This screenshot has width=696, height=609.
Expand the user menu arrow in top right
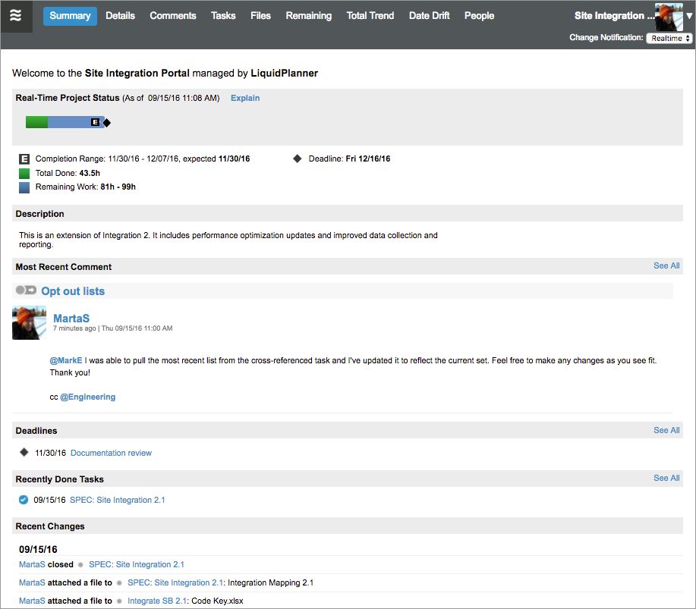pyautogui.click(x=688, y=16)
